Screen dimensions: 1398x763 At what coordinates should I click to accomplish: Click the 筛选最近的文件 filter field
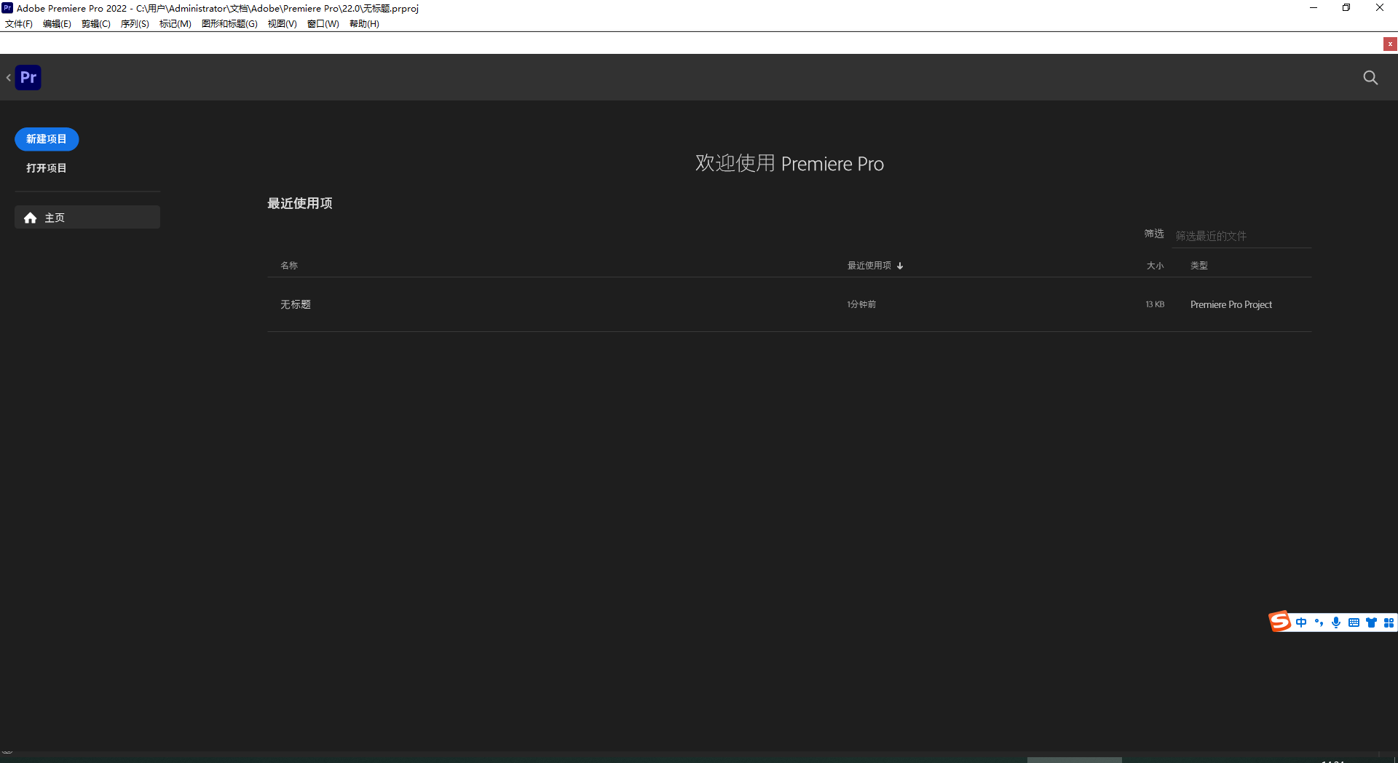tap(1242, 236)
